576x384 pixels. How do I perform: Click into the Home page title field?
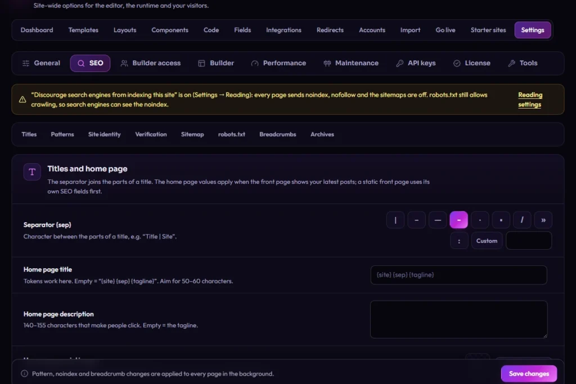click(x=458, y=275)
